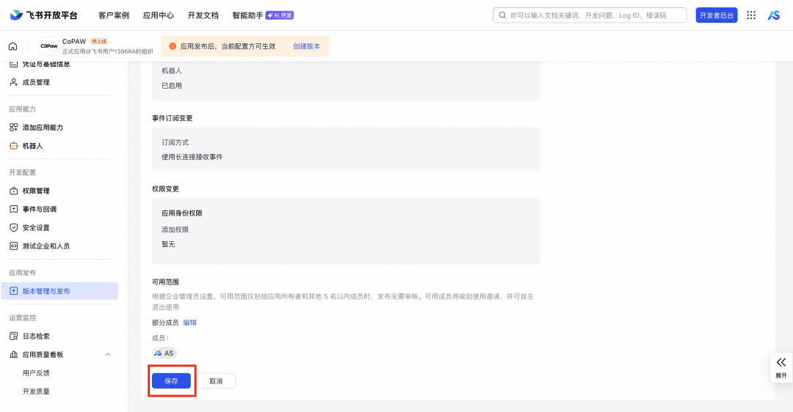Click the home icon in the header
This screenshot has width=793, height=412.
coord(13,46)
